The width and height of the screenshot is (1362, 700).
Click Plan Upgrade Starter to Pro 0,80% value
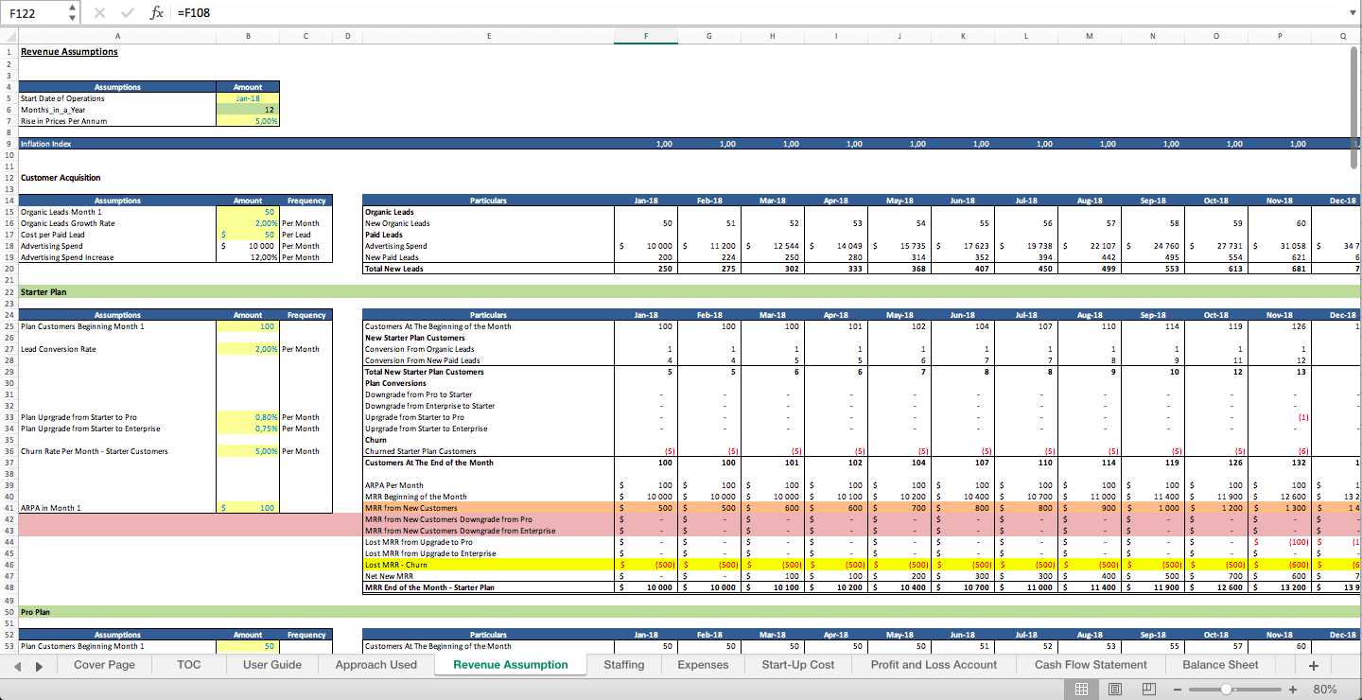click(x=248, y=417)
